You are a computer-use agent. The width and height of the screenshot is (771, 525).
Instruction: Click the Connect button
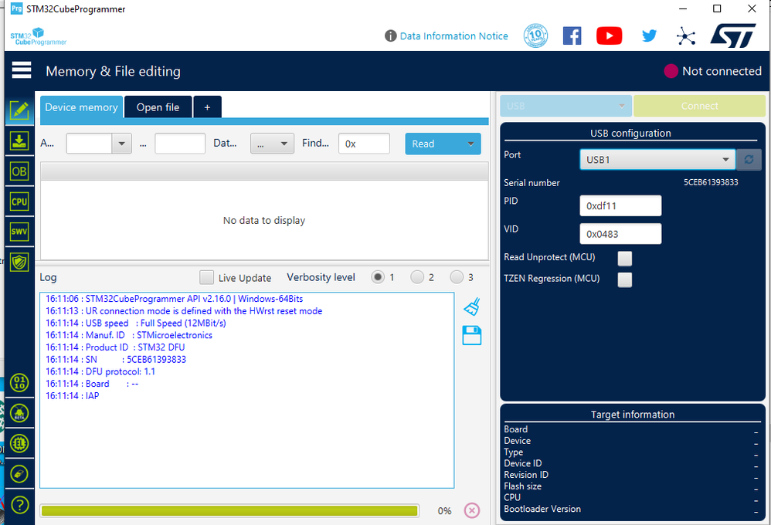coord(699,106)
